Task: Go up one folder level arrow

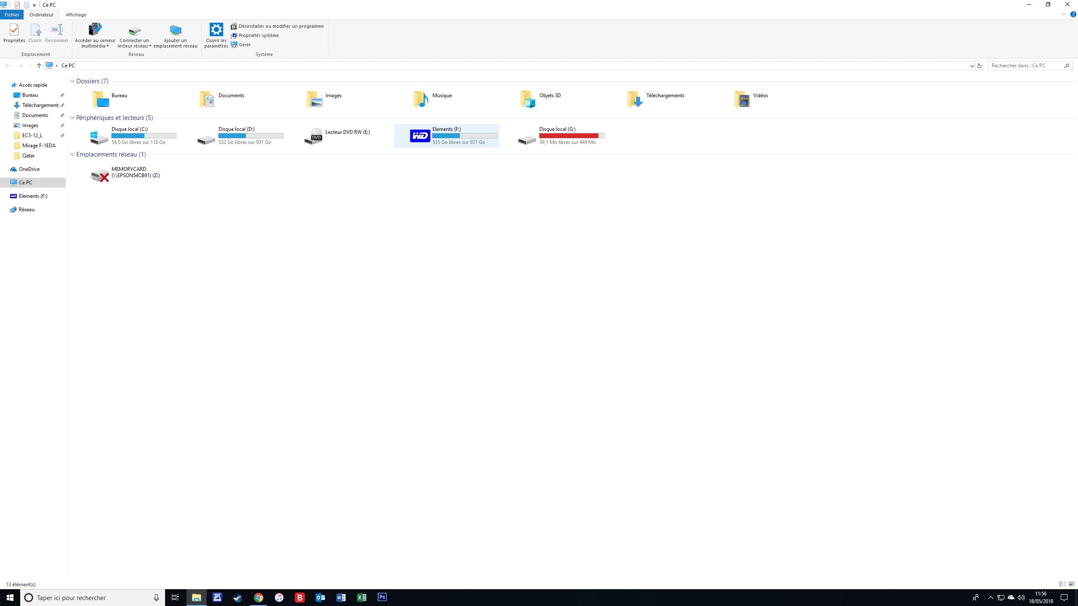Action: point(39,66)
